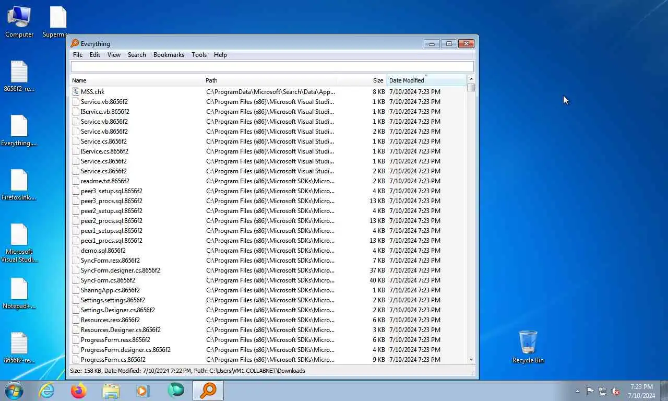Show hidden tray icons arrow
The height and width of the screenshot is (401, 668).
(577, 391)
